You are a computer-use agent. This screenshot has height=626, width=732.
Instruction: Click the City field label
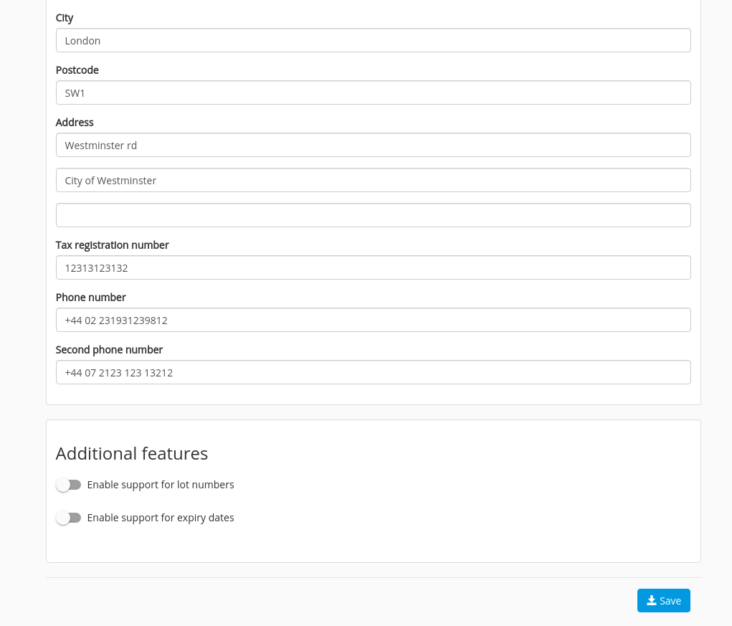pos(65,18)
